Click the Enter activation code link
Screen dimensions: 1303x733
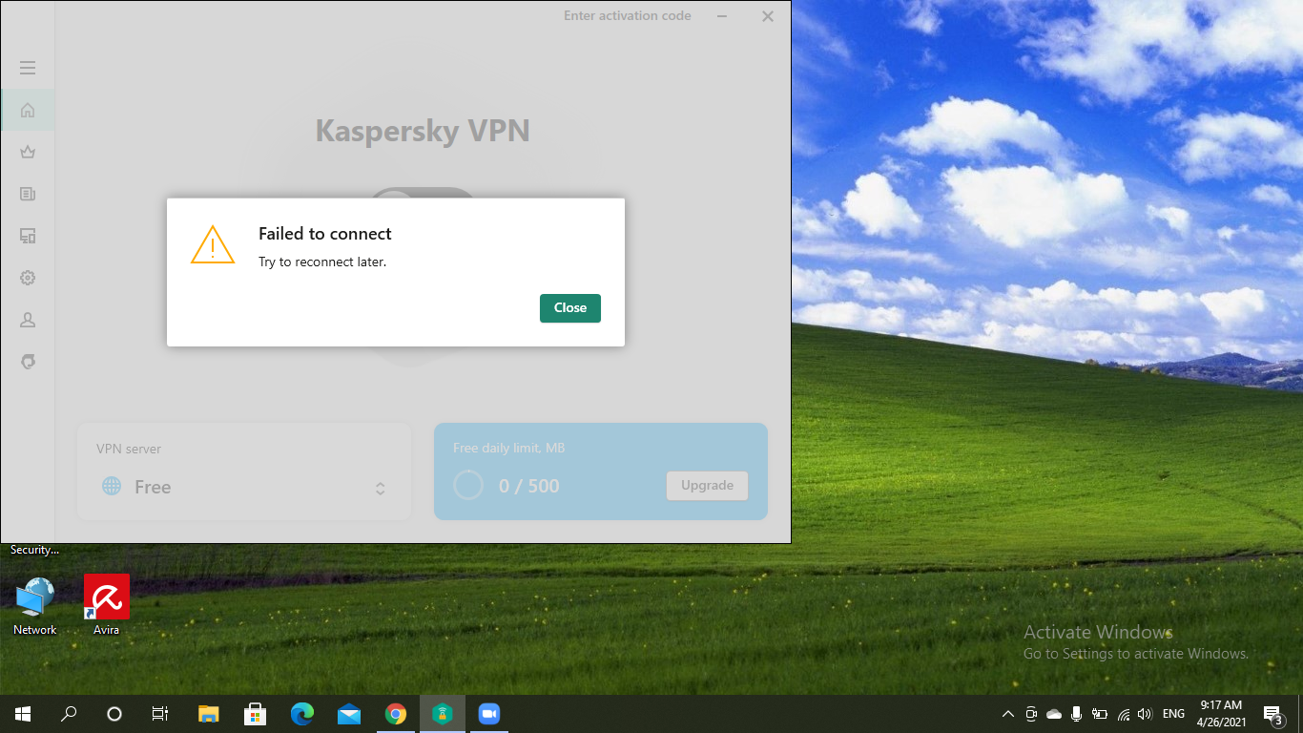point(628,16)
